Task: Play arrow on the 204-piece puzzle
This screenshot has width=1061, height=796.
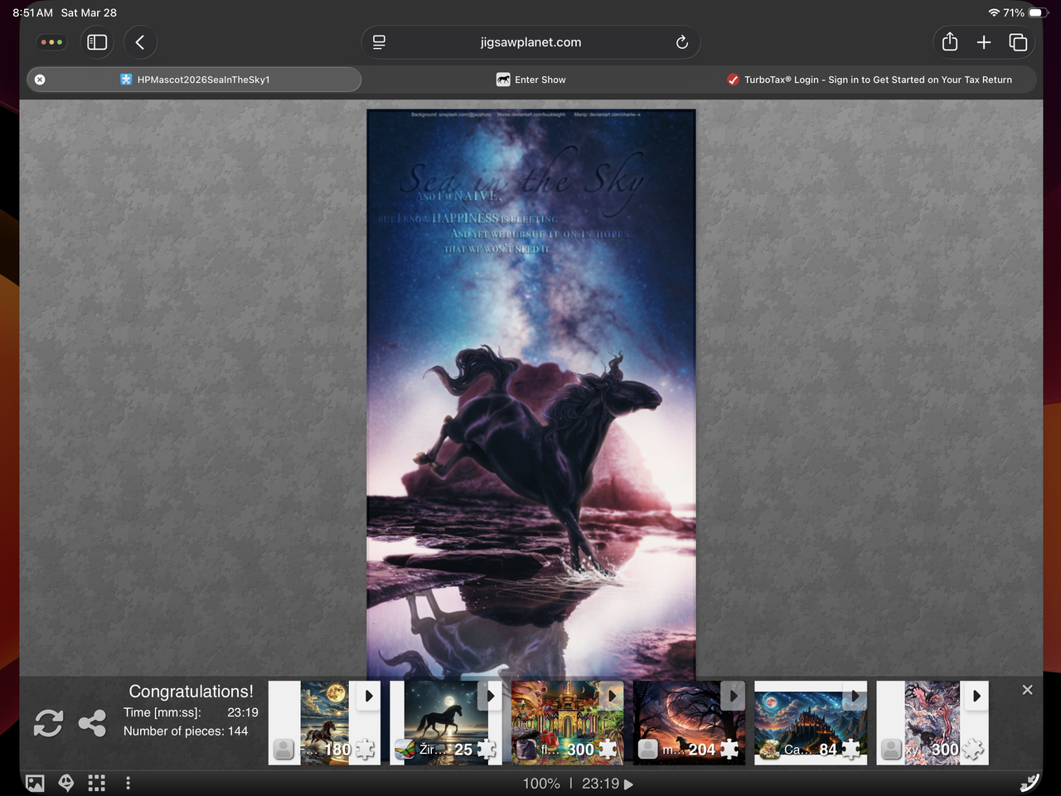Action: pyautogui.click(x=734, y=696)
